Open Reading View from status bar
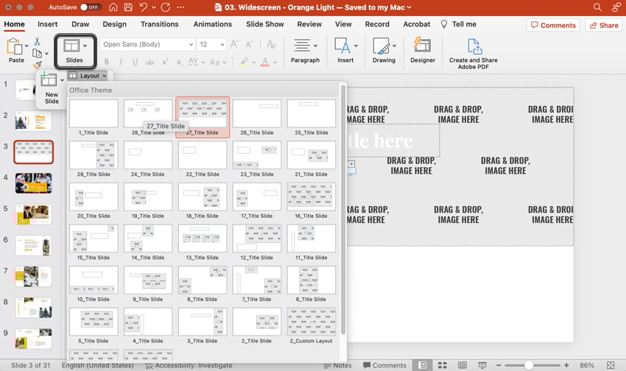The width and height of the screenshot is (626, 371). pyautogui.click(x=462, y=365)
